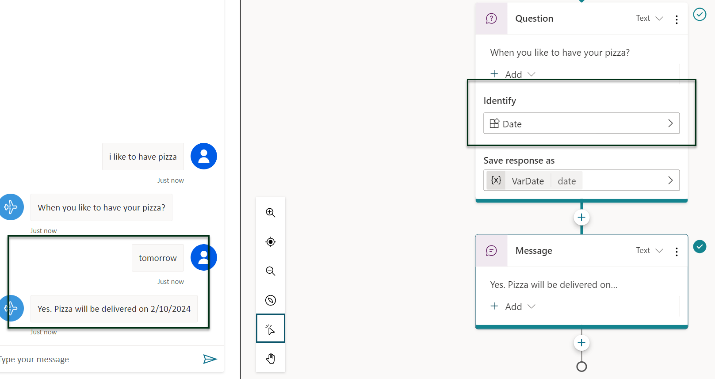Expand the Message node's Text type dropdown

pos(649,250)
